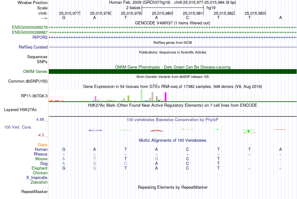The image size is (297, 199).
Task: Click the OMIM Gene Phenotypes track title
Action: 173,67
